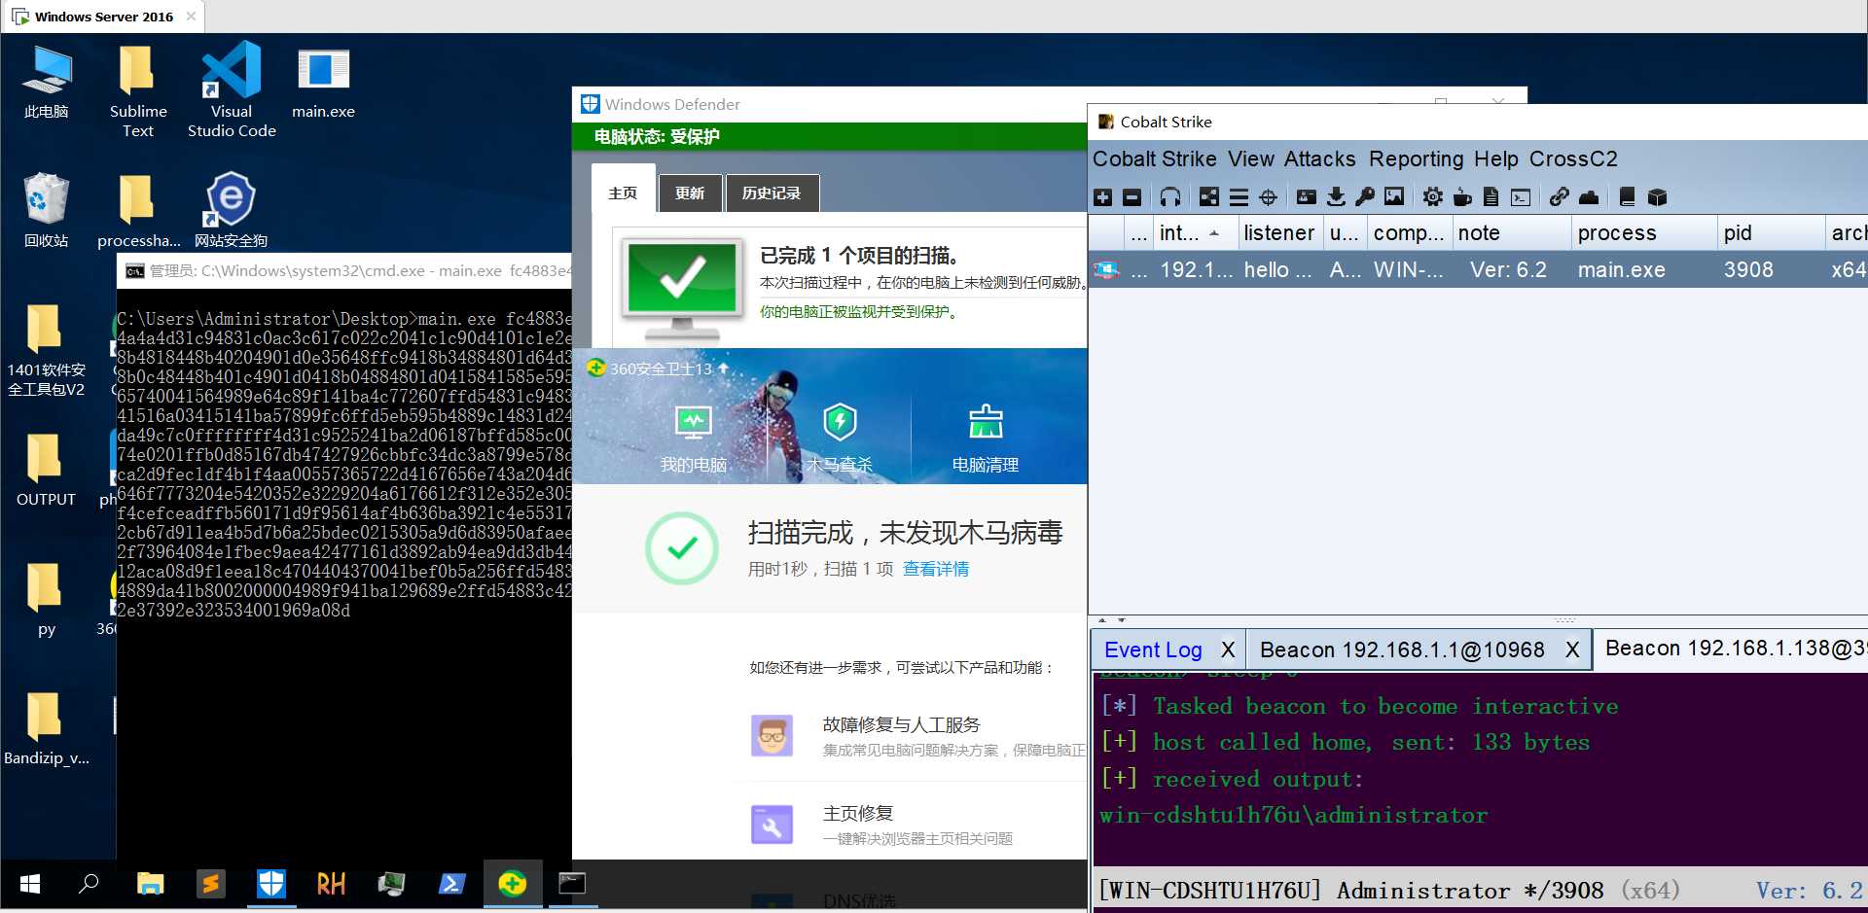This screenshot has height=913, width=1868.
Task: Open 我的电脑 in 360 Security Guard
Action: coord(694,439)
